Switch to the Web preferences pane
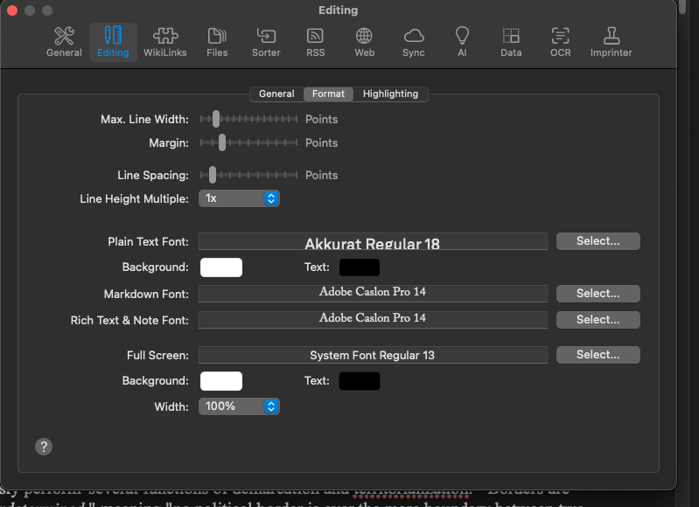 click(364, 41)
